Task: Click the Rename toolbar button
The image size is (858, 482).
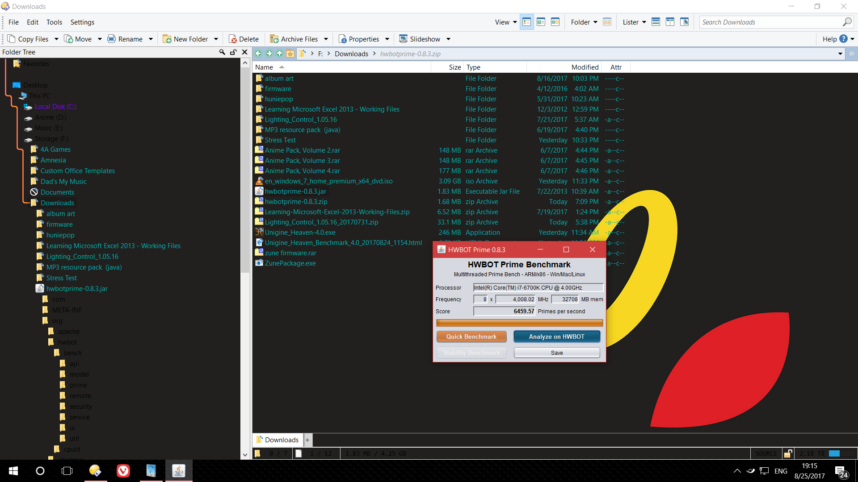Action: point(125,39)
